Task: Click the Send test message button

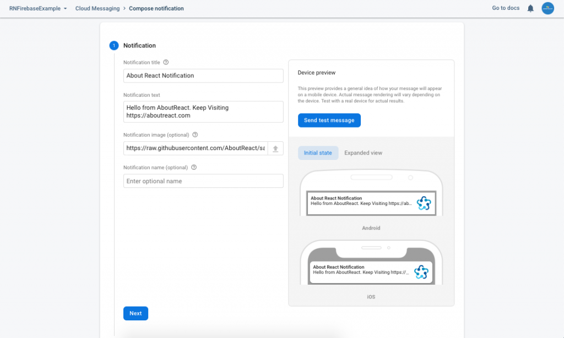Action: (329, 120)
